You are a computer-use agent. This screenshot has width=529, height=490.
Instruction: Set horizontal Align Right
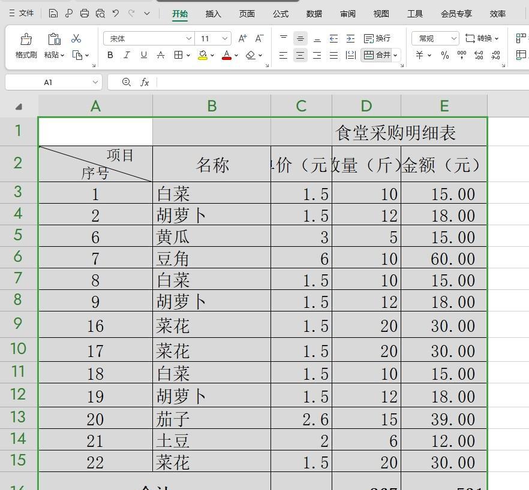(317, 55)
